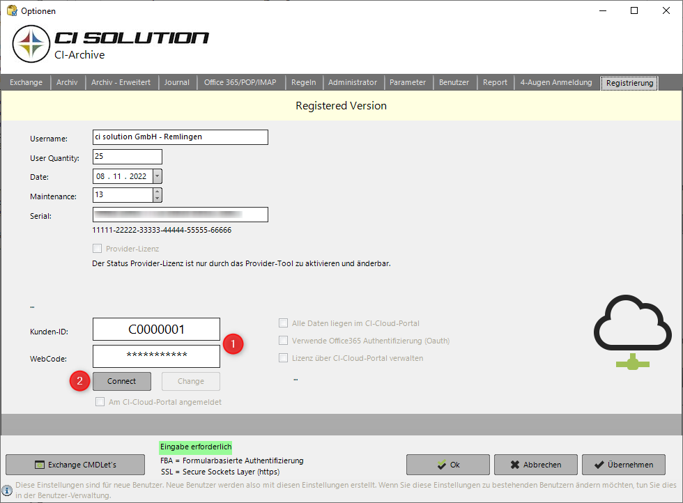Check Alle Daten liegen im CI-Cloud-Portal
Image resolution: width=683 pixels, height=503 pixels.
click(x=283, y=323)
